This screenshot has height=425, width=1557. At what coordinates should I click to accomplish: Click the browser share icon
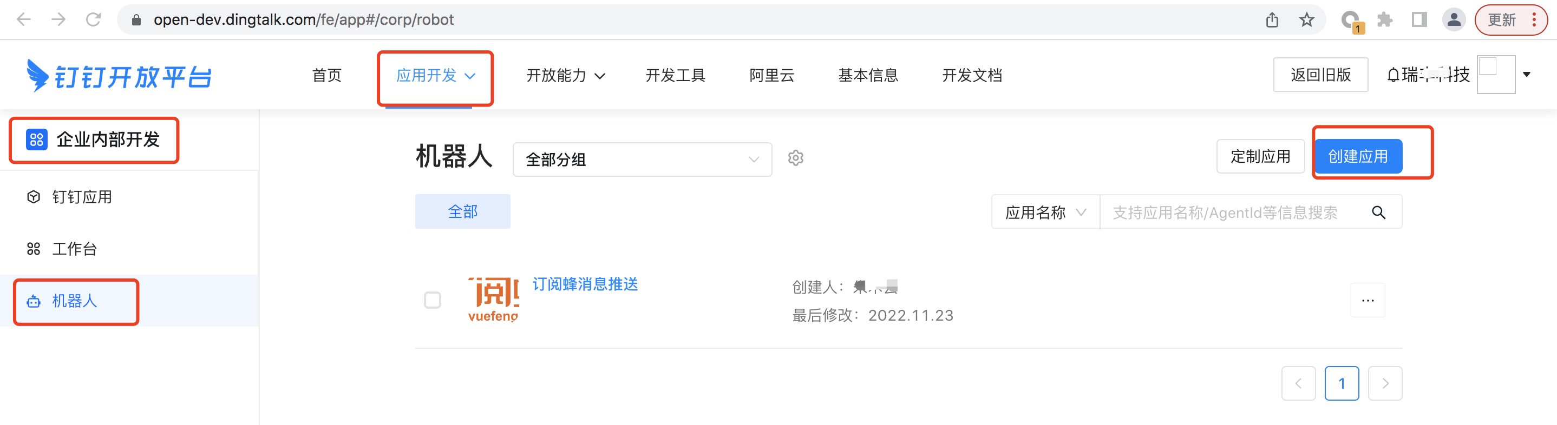[1272, 20]
